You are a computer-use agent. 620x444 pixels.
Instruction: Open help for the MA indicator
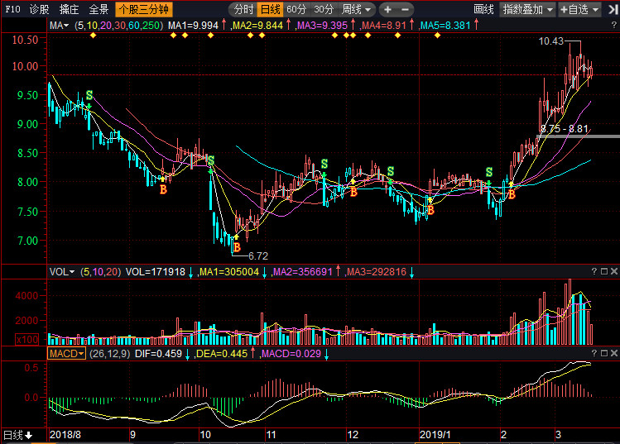(x=614, y=26)
